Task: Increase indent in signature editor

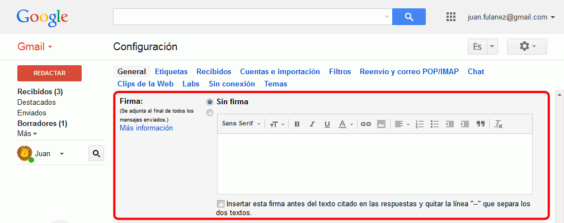Action: point(465,124)
